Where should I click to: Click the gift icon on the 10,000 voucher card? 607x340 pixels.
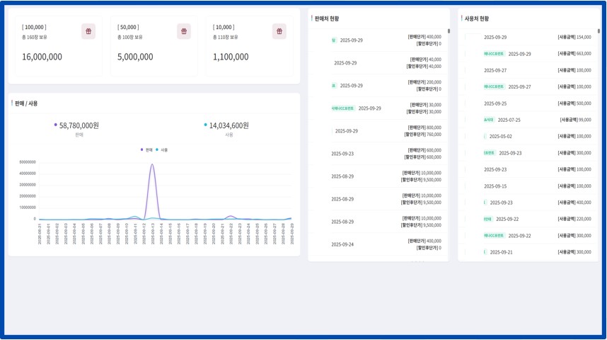(x=279, y=31)
